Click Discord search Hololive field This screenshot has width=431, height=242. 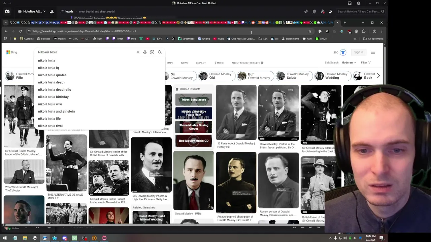360,11
